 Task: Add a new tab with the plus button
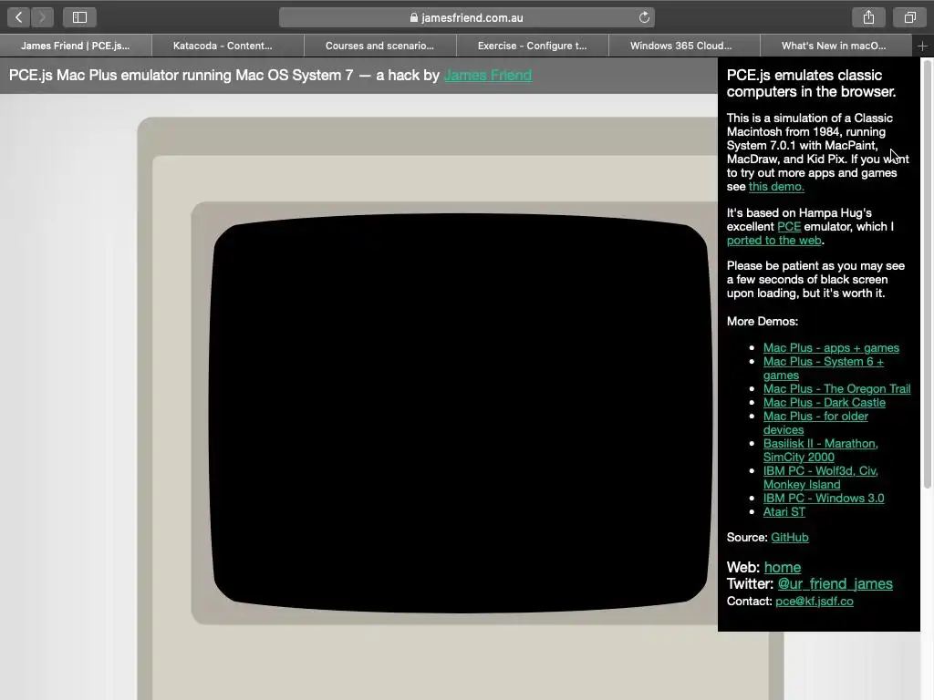tap(922, 46)
